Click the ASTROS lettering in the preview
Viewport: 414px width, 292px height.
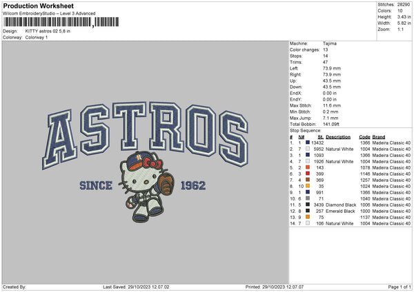145,135
